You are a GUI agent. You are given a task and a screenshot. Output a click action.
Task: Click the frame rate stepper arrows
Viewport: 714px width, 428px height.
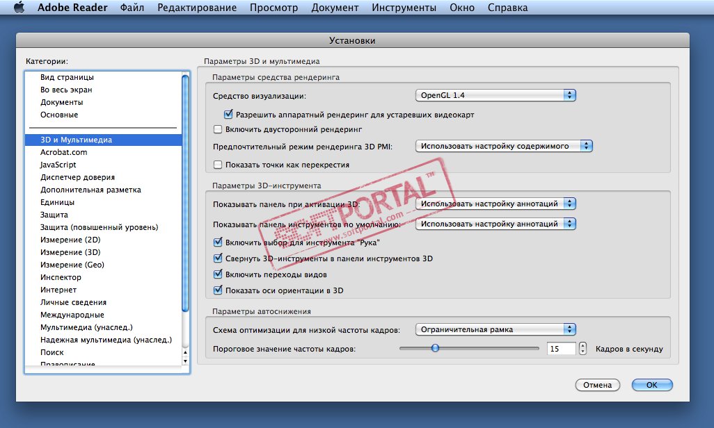click(x=583, y=349)
